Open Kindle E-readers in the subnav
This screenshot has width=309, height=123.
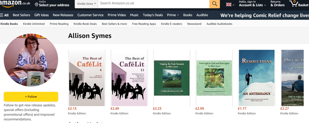(x=171, y=24)
